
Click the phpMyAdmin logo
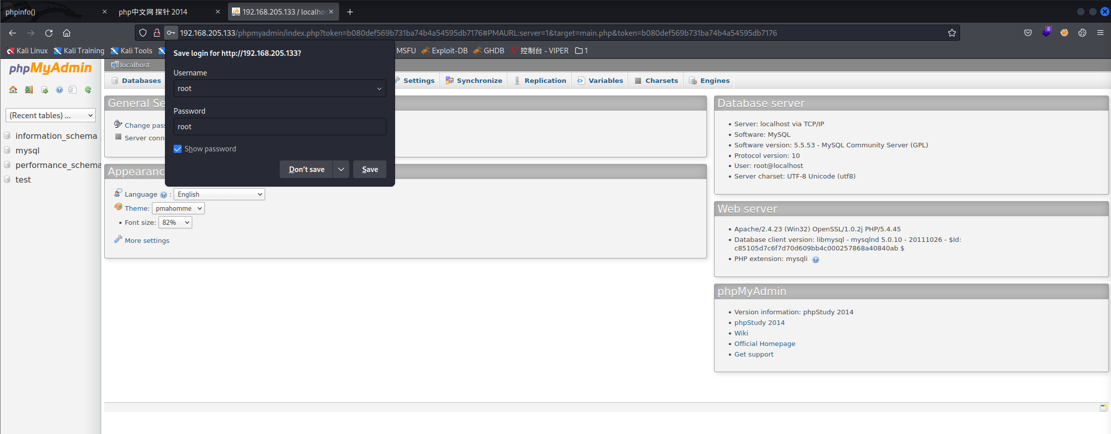50,68
